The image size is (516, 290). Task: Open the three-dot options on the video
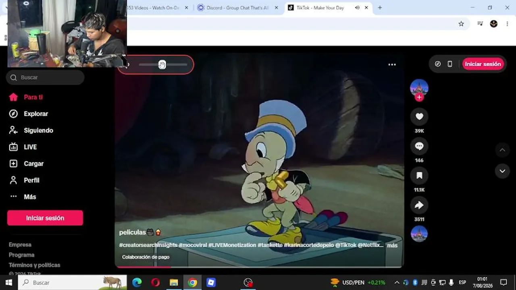392,64
